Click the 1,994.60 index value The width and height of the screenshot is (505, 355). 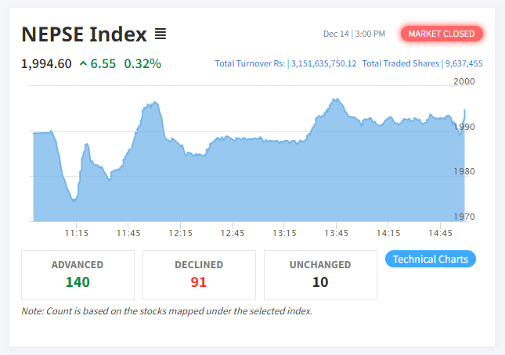[47, 63]
